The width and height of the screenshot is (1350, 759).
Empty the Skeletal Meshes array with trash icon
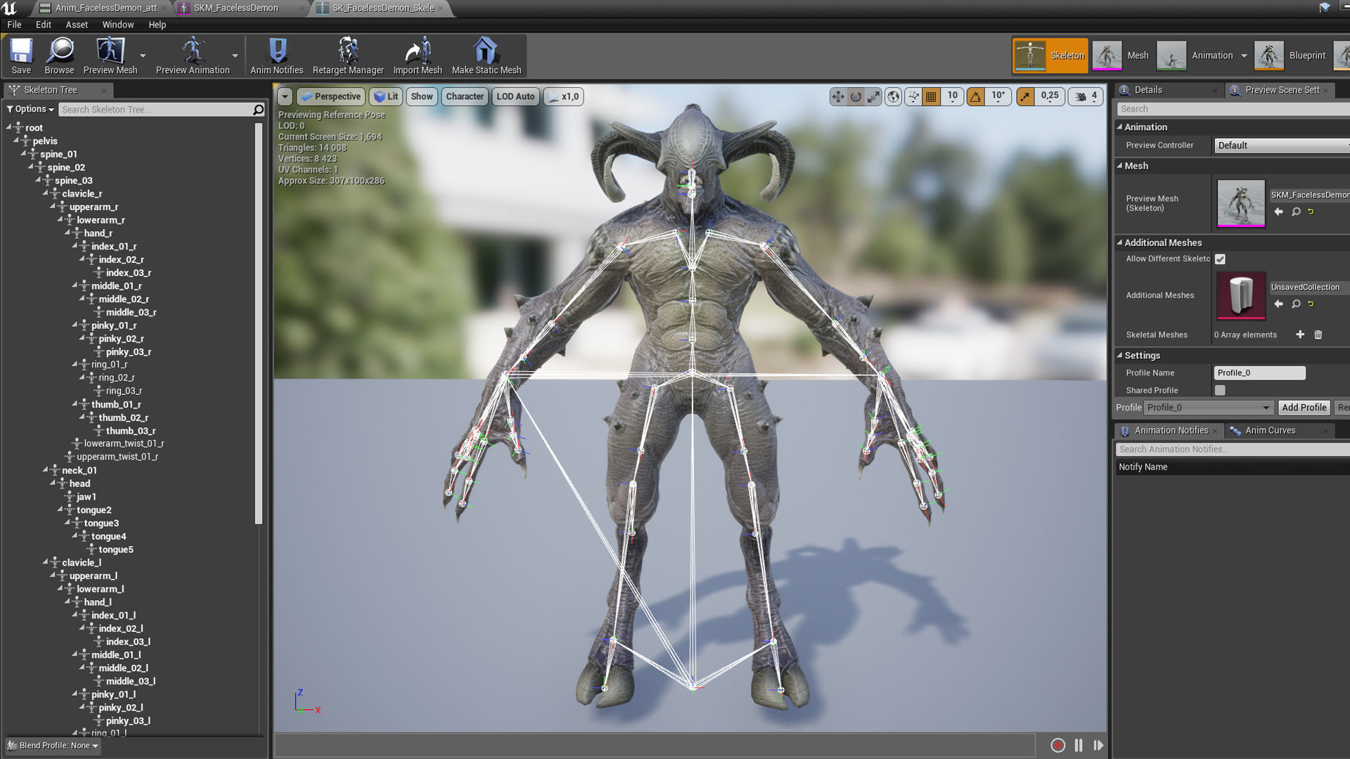tap(1318, 335)
